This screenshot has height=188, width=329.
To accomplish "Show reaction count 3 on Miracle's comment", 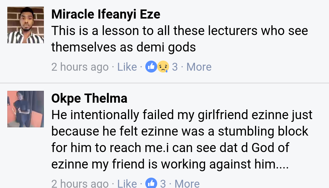I will click(x=175, y=67).
